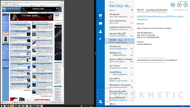Screen dimensions: 190x107
Task: Click the red Registrar button on Hispazone
Action: (x=26, y=13)
